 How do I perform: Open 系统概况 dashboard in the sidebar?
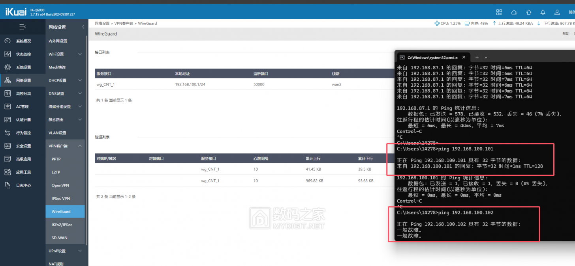(23, 41)
